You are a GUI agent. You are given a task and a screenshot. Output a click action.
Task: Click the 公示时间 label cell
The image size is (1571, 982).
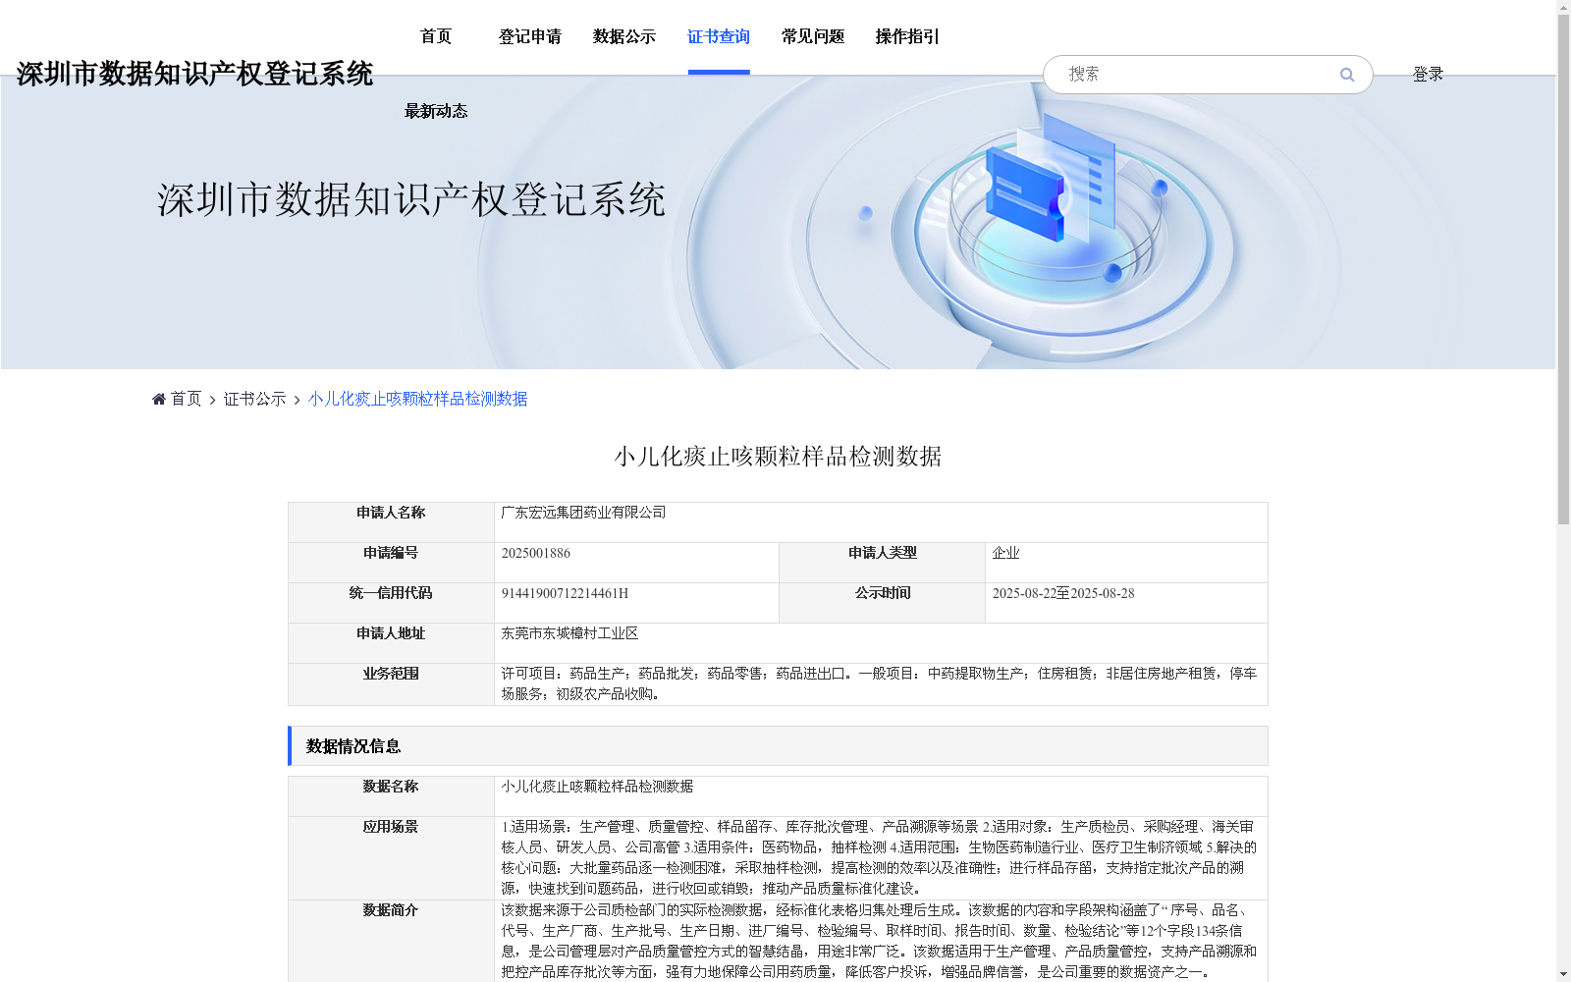coord(882,603)
